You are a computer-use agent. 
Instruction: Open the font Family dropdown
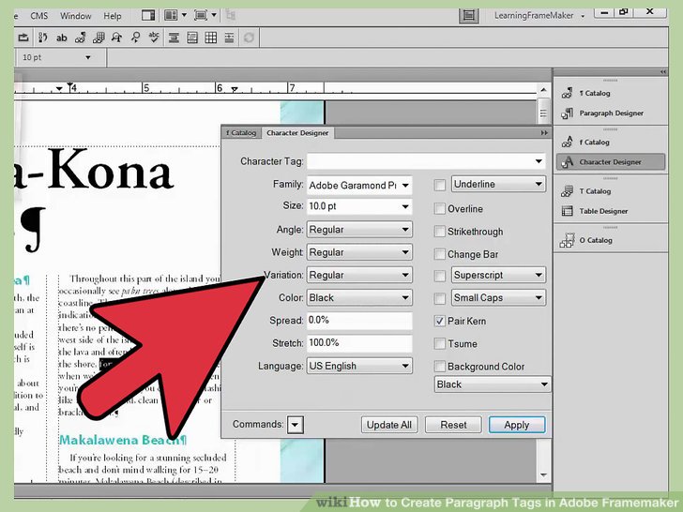click(359, 185)
